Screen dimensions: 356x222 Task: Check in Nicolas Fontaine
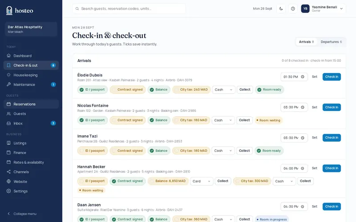[332, 107]
